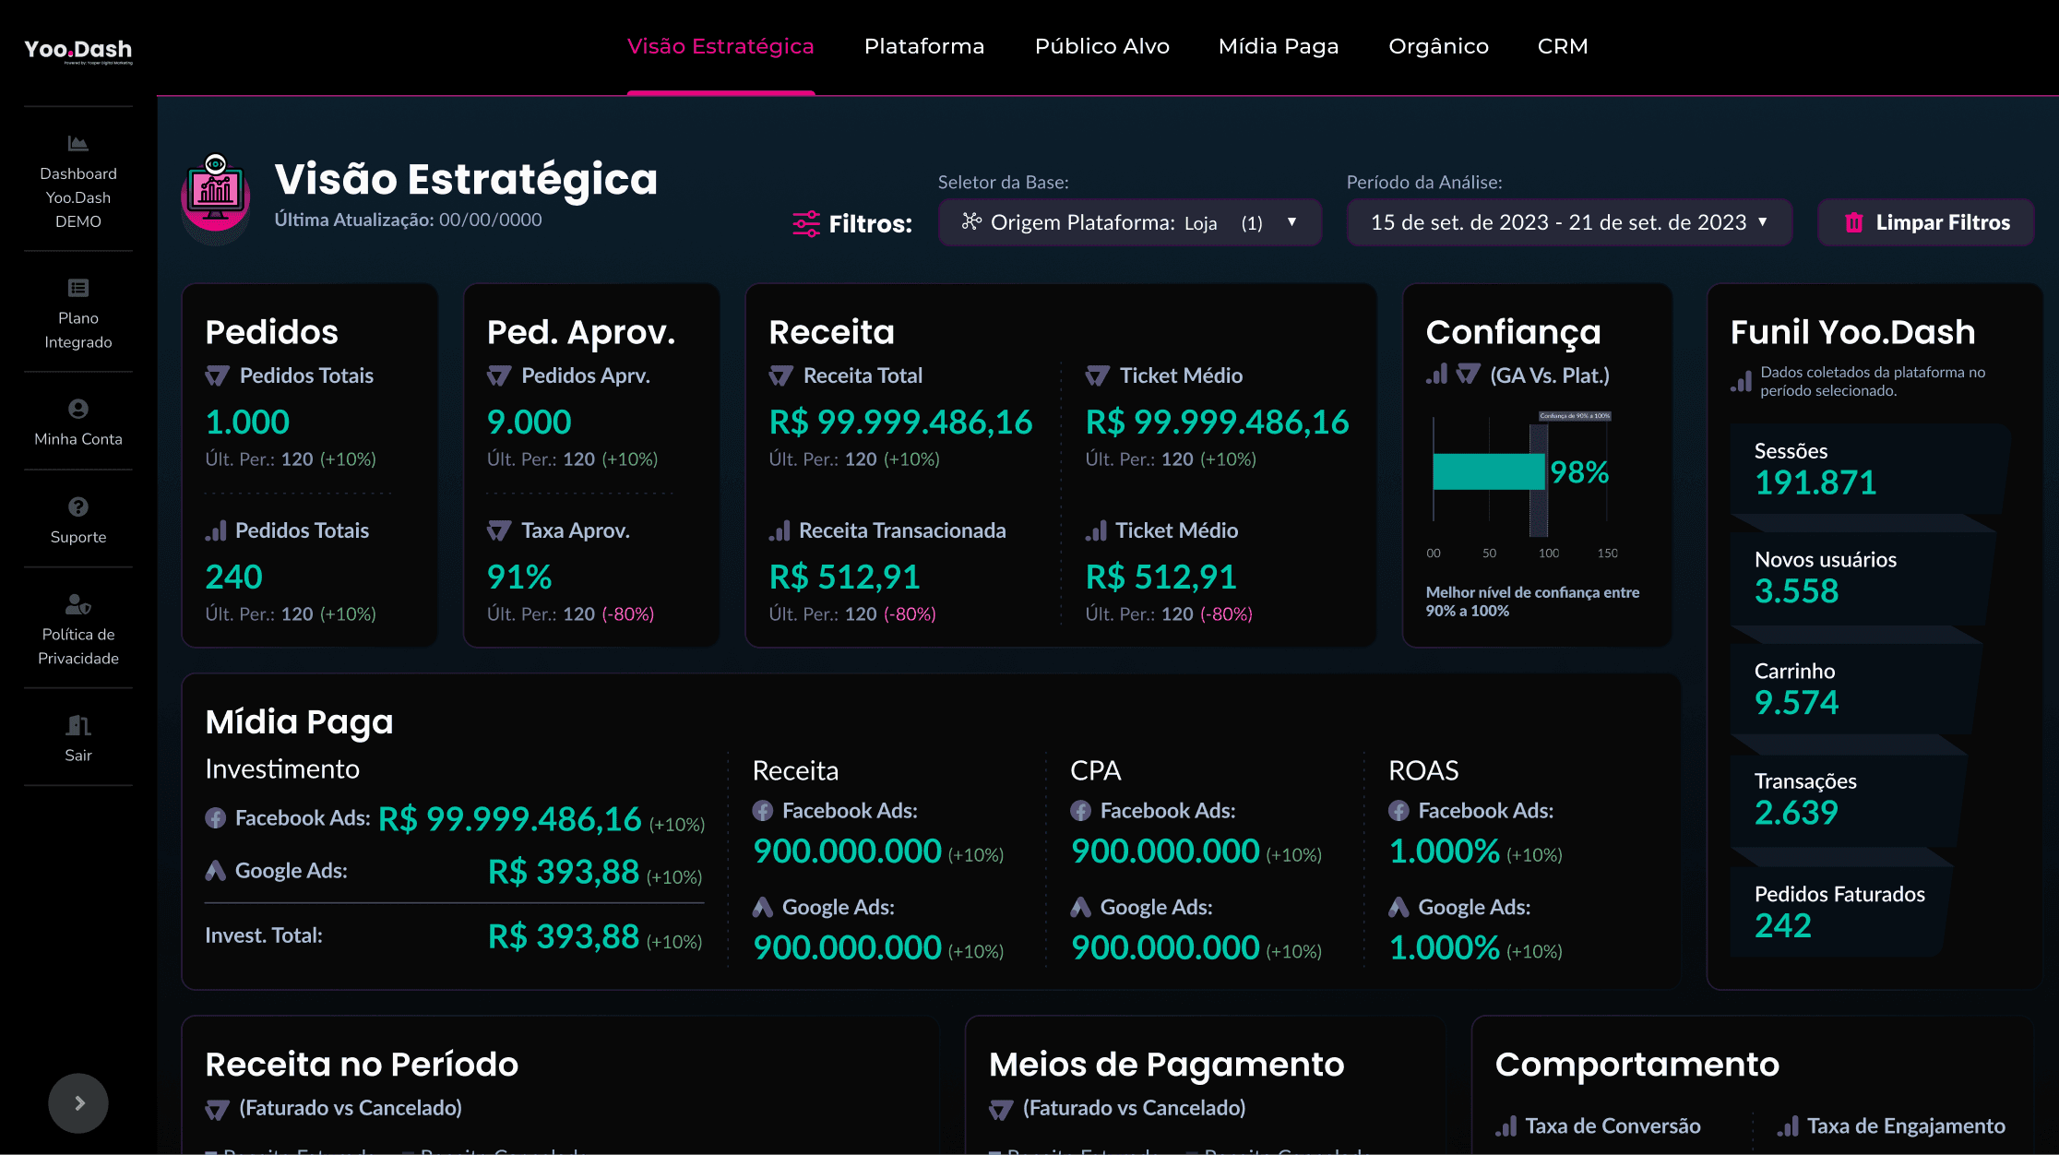Click the Facebook icon under Investimento

[x=215, y=818]
